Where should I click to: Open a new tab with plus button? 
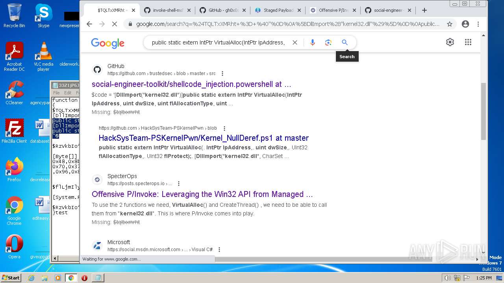pos(424,10)
